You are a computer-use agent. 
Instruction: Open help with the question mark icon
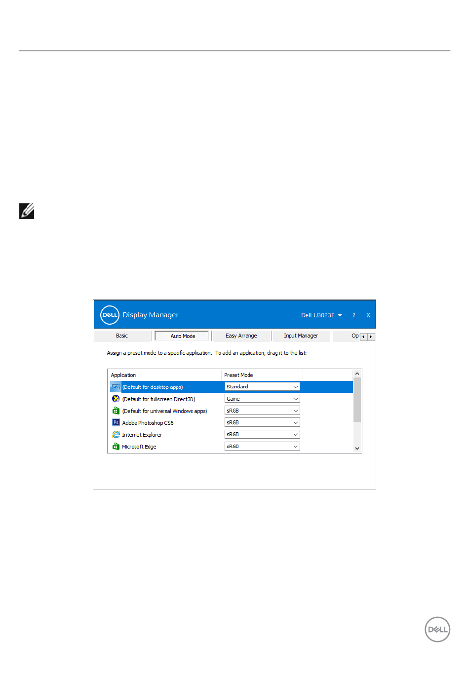(354, 315)
